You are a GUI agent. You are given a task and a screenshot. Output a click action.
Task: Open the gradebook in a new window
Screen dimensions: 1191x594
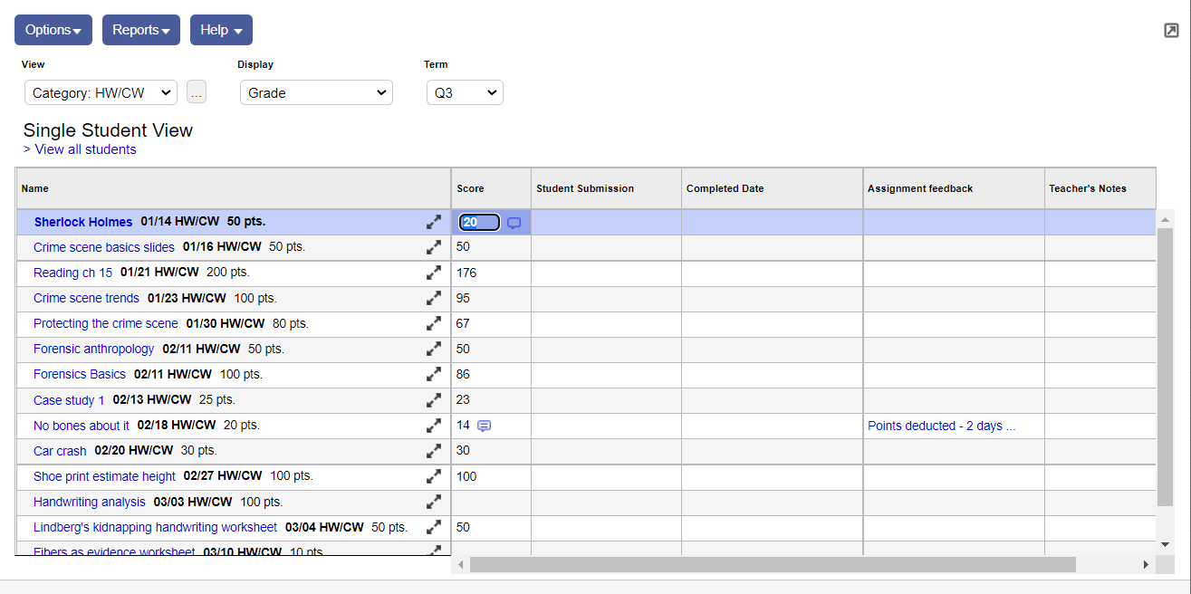coord(1169,30)
